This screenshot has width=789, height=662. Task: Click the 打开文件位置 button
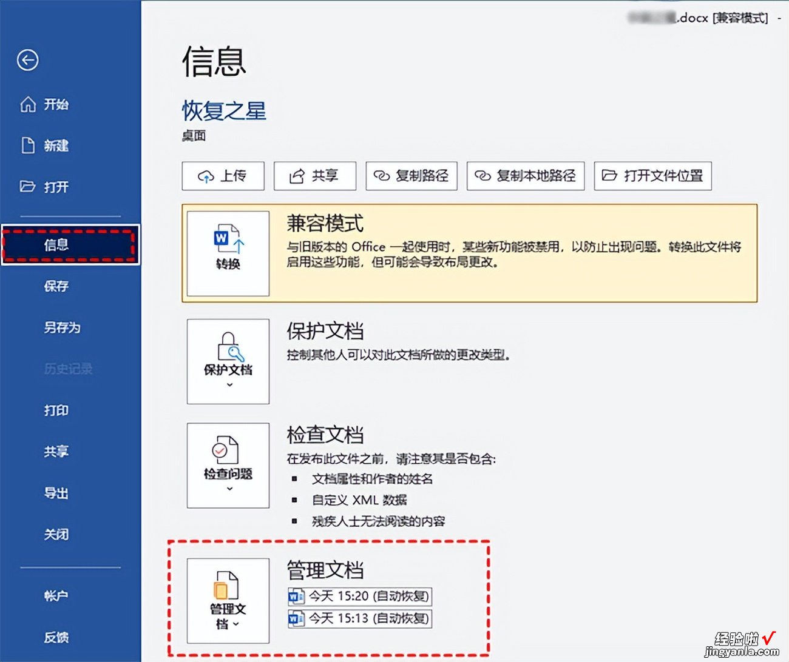[653, 176]
